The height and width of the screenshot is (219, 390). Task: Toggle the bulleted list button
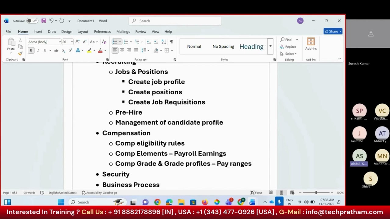point(115,42)
